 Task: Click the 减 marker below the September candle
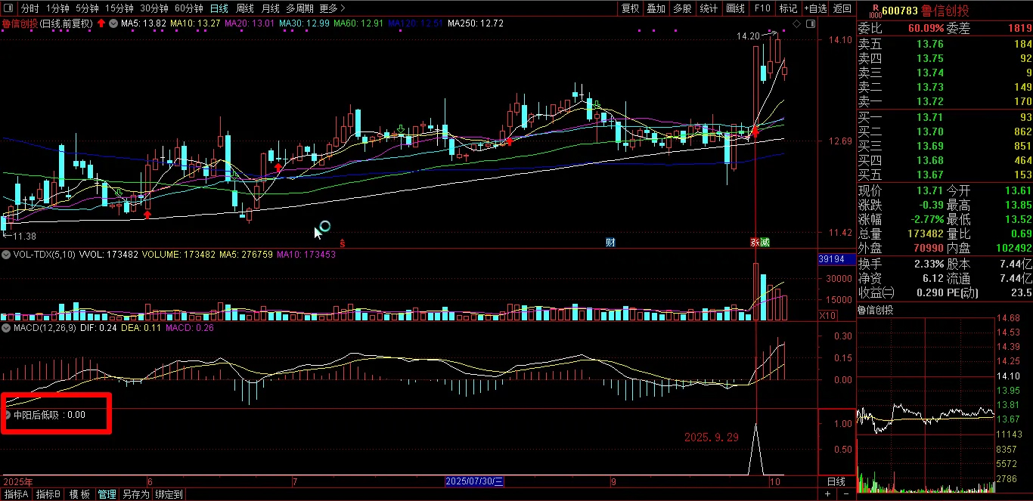pos(765,243)
